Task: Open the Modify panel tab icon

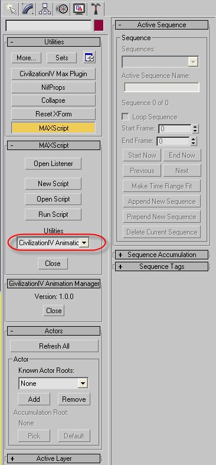Action: point(27,8)
